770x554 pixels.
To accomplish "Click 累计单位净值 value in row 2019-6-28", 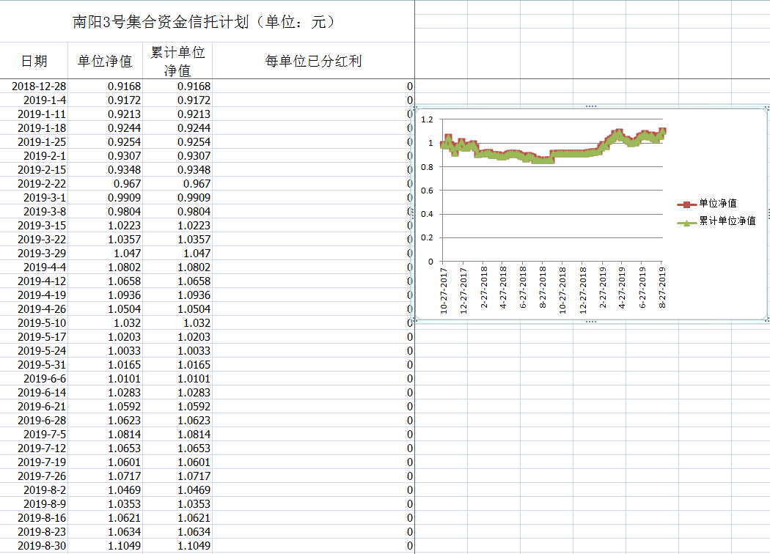I will 177,421.
